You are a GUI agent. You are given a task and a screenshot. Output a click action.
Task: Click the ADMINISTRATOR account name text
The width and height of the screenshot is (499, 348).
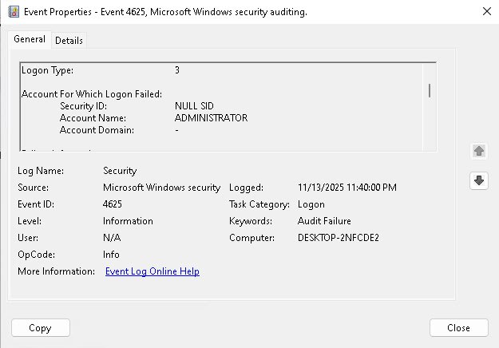[x=211, y=118]
